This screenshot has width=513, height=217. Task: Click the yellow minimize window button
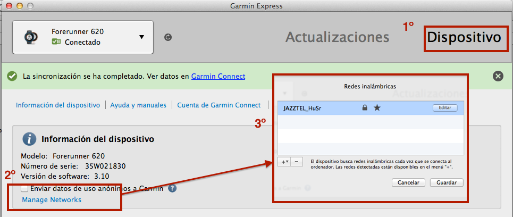[x=20, y=5]
